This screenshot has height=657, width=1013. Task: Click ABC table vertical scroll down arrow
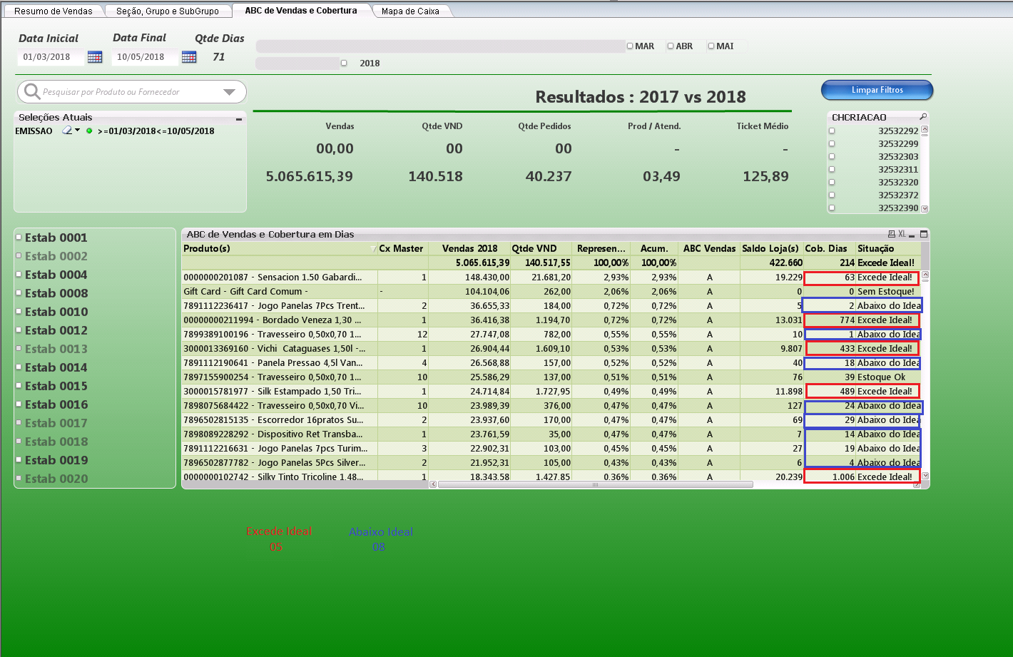tap(925, 476)
